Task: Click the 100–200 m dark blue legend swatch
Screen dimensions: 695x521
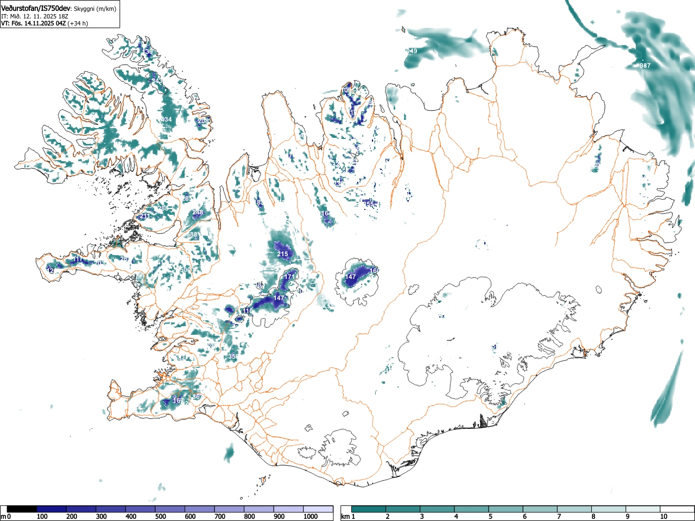Action: (52, 509)
